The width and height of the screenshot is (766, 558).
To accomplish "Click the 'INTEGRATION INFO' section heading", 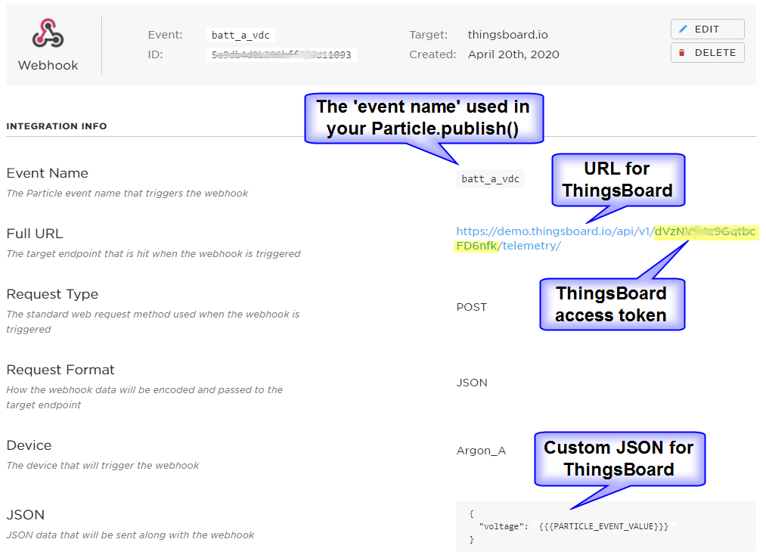I will [x=57, y=126].
